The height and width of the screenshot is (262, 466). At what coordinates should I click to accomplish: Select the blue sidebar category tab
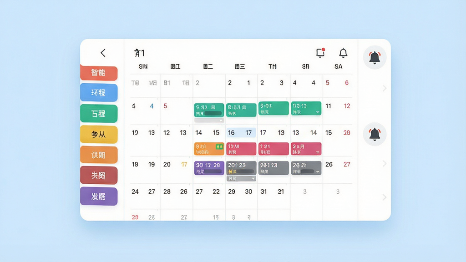[99, 93]
